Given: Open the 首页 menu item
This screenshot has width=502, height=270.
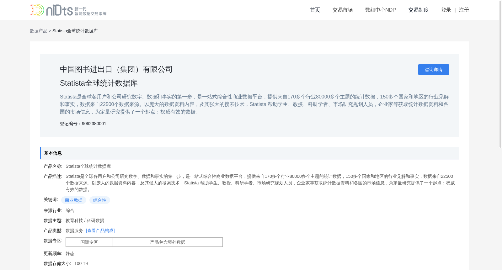Looking at the screenshot, I should tap(315, 10).
